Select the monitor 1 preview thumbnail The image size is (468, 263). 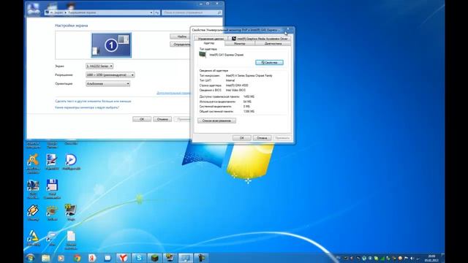[x=111, y=45]
